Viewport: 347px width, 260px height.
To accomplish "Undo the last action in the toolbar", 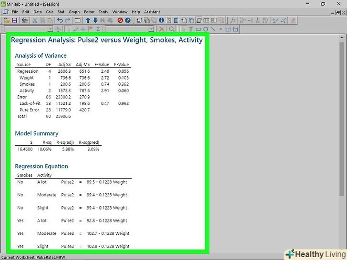I will tap(60, 20).
